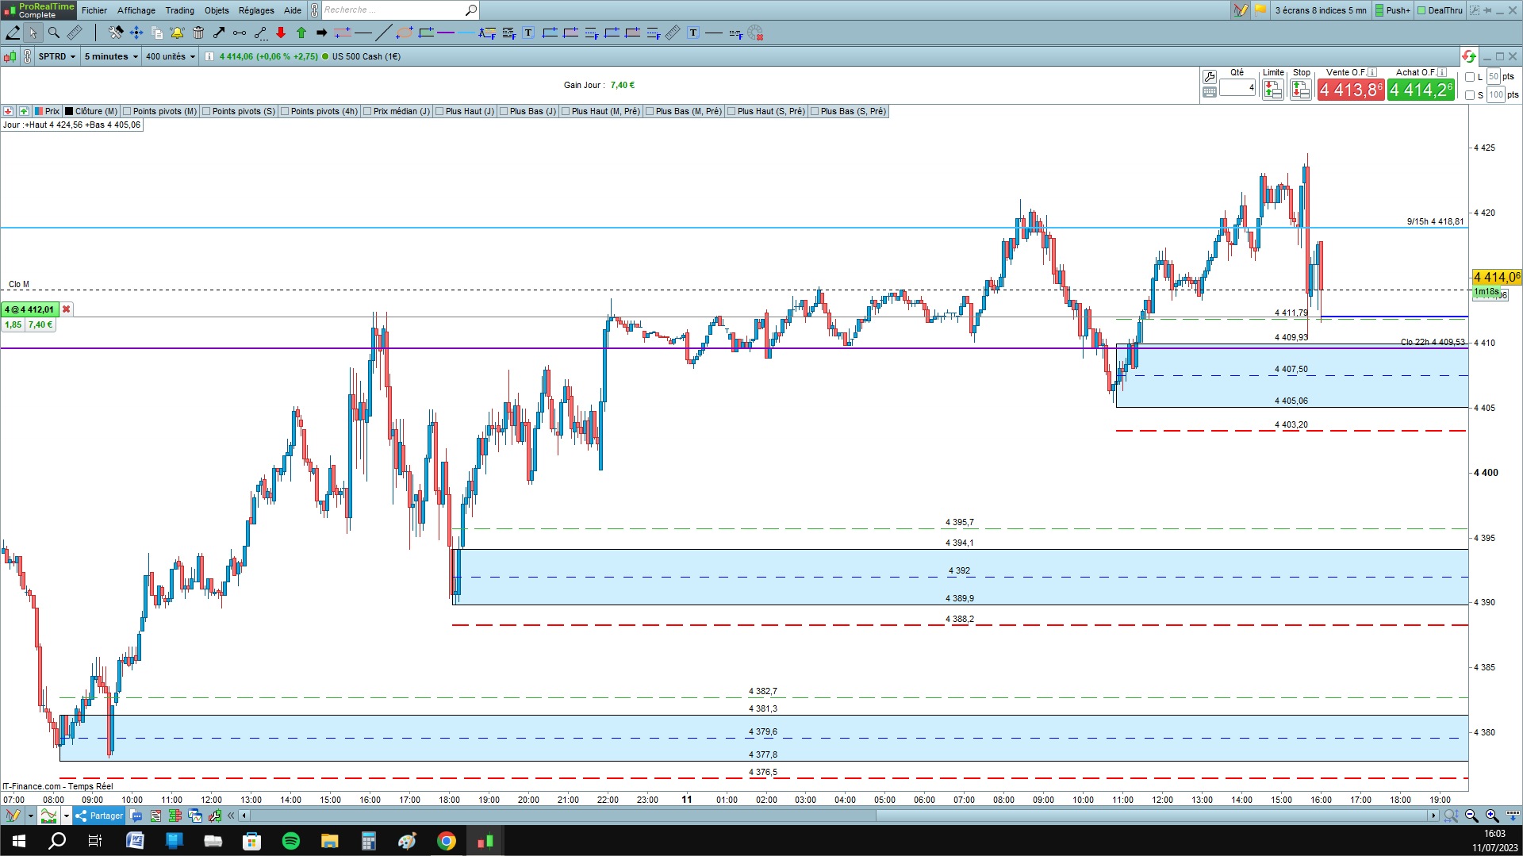The width and height of the screenshot is (1523, 856).
Task: Toggle the Points pivots (M) checkbox
Action: (x=127, y=111)
